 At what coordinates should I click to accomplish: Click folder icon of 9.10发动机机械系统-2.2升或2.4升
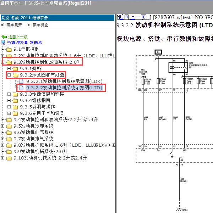click(9, 158)
